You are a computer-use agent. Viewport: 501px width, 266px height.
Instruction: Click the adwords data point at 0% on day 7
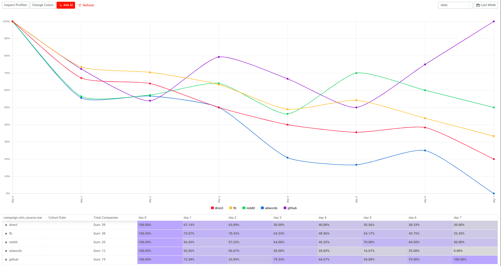493,193
